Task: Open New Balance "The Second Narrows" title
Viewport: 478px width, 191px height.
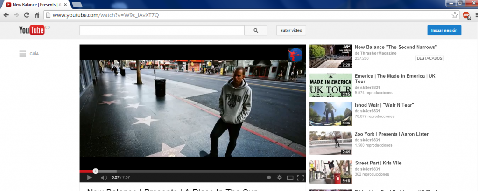Action: 396,47
